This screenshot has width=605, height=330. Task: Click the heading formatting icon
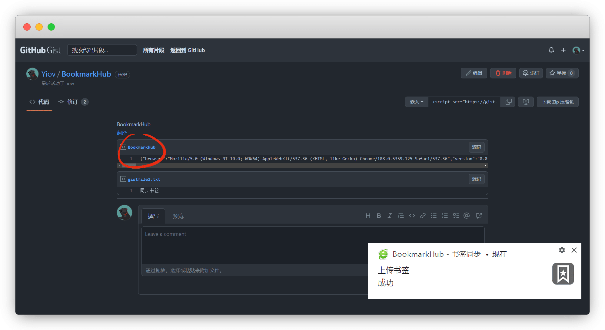click(x=368, y=216)
